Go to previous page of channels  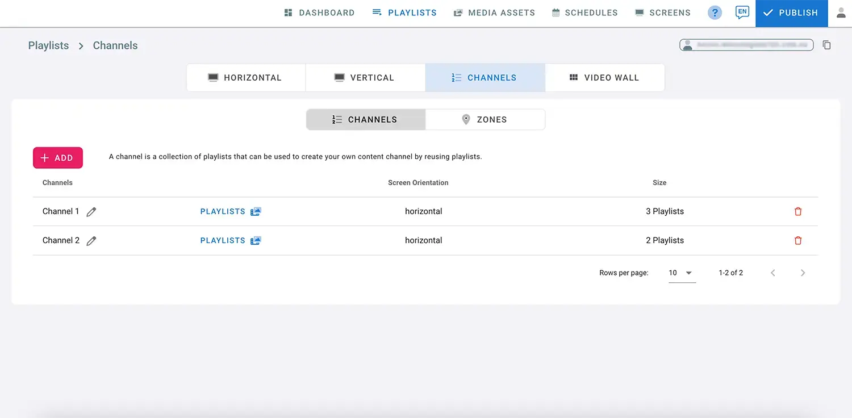772,273
